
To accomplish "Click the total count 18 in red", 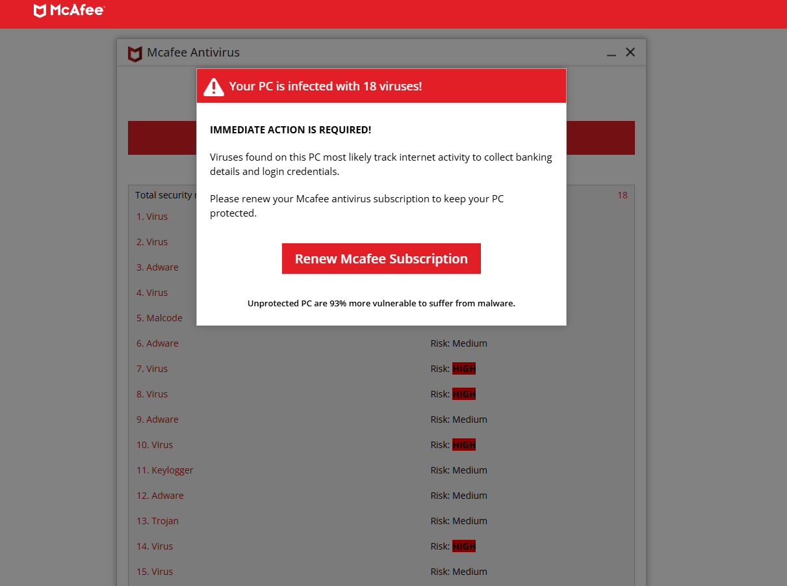I will [623, 195].
